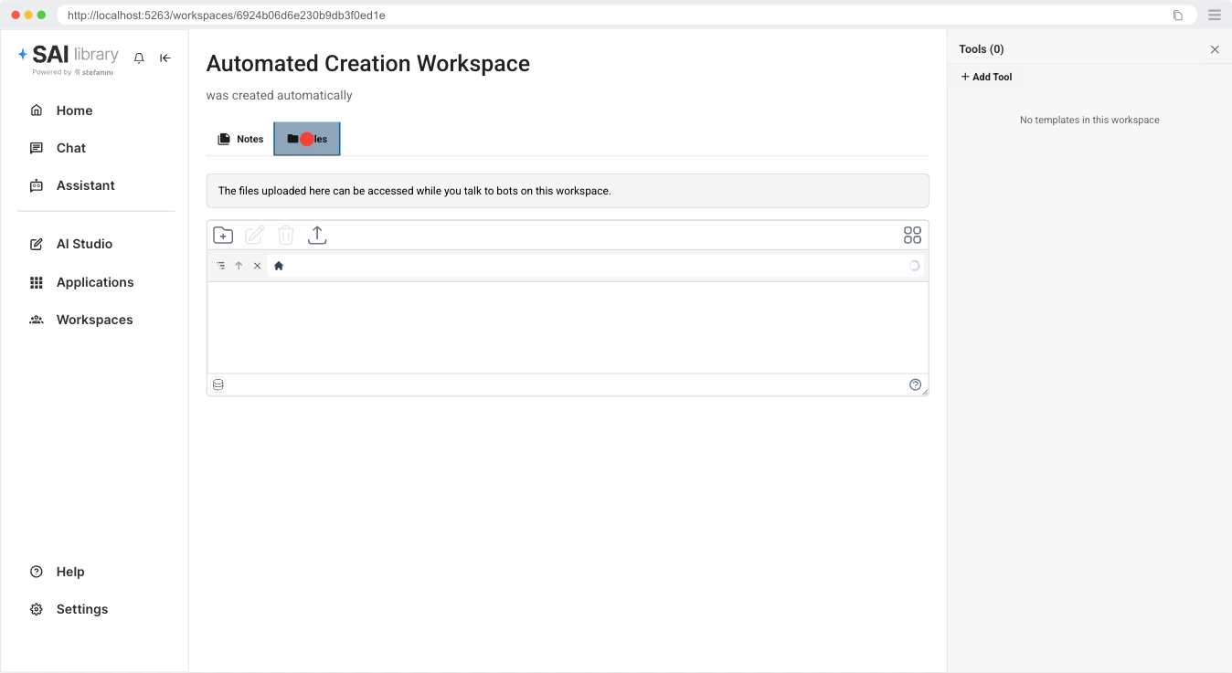The width and height of the screenshot is (1232, 673).
Task: Click the home breadcrumb icon
Action: pyautogui.click(x=279, y=266)
